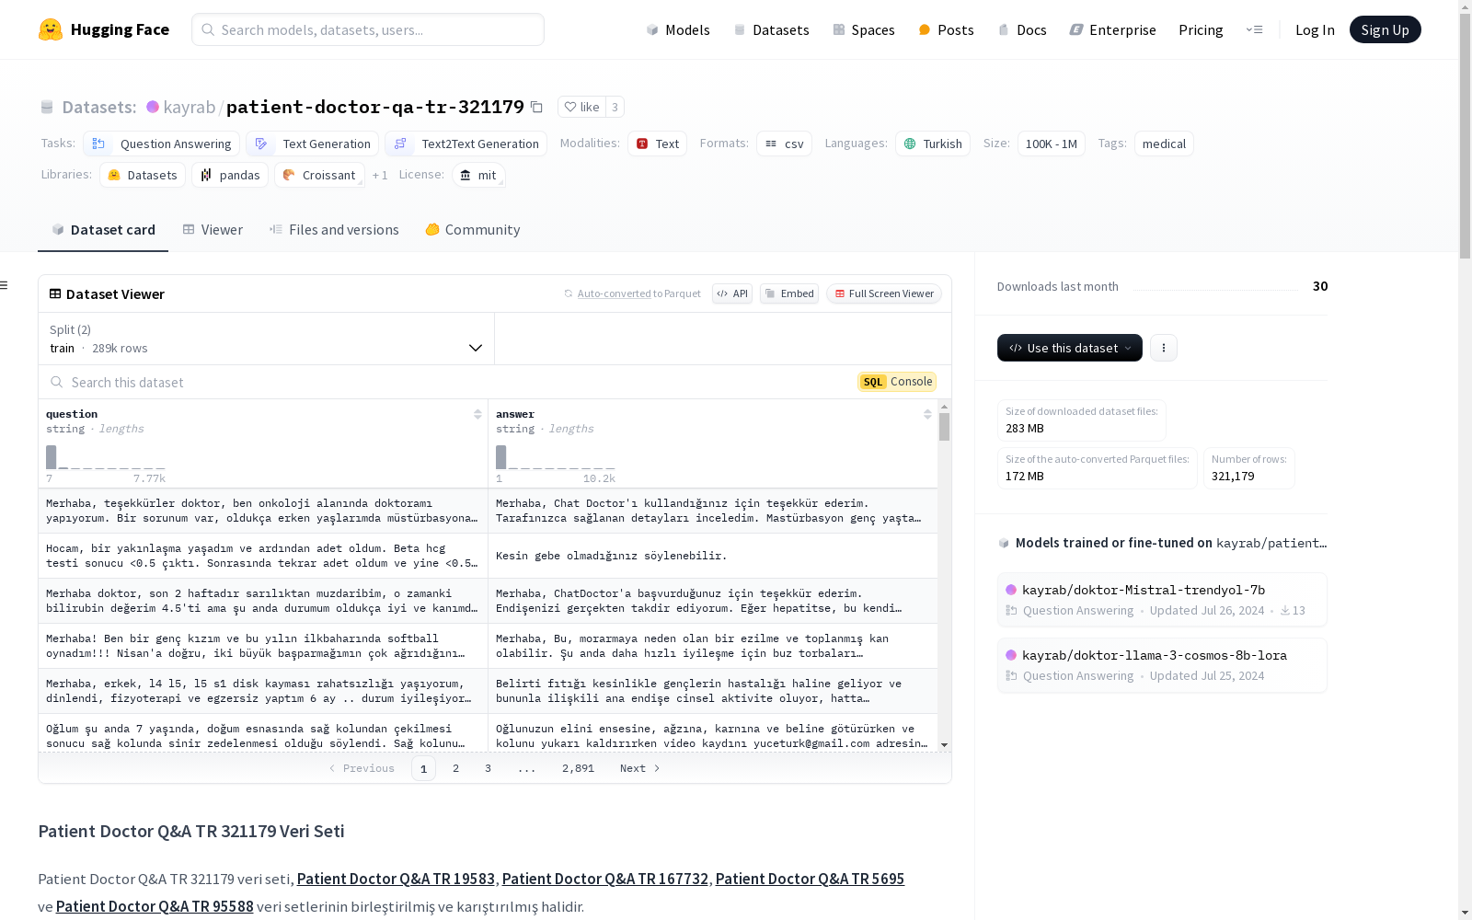Click the csv format tag

point(784,144)
